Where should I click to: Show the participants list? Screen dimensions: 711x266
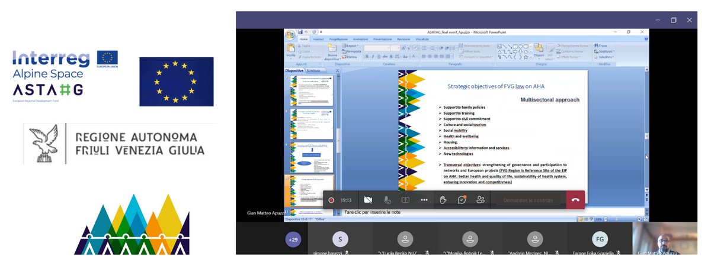[x=481, y=200]
